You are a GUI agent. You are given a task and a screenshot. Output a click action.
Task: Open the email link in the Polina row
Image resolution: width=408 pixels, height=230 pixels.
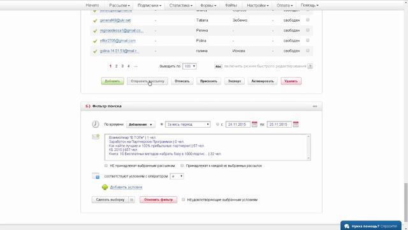coord(117,41)
